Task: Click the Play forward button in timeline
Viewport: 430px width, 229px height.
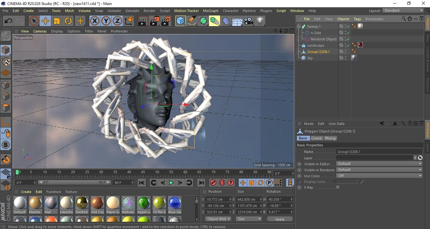Action: [171, 183]
